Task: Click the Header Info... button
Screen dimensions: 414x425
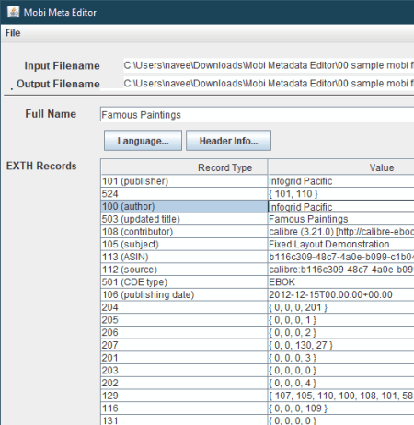Action: 228,141
